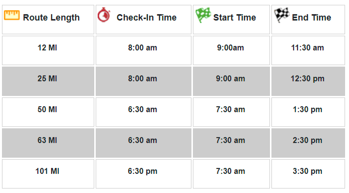Select the 101 MI route cell
Image resolution: width=349 pixels, height=193 pixels.
(48, 174)
